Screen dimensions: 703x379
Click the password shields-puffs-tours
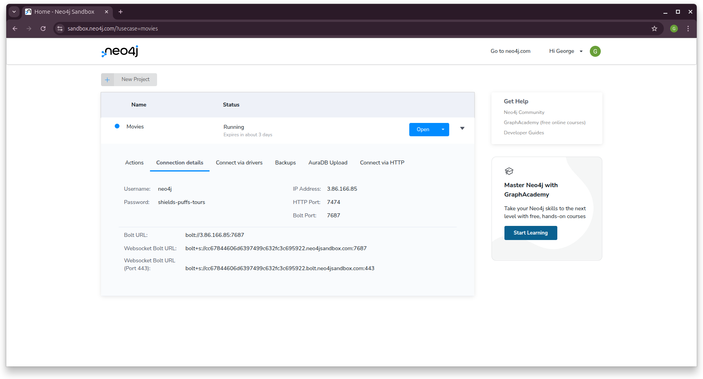coord(181,202)
